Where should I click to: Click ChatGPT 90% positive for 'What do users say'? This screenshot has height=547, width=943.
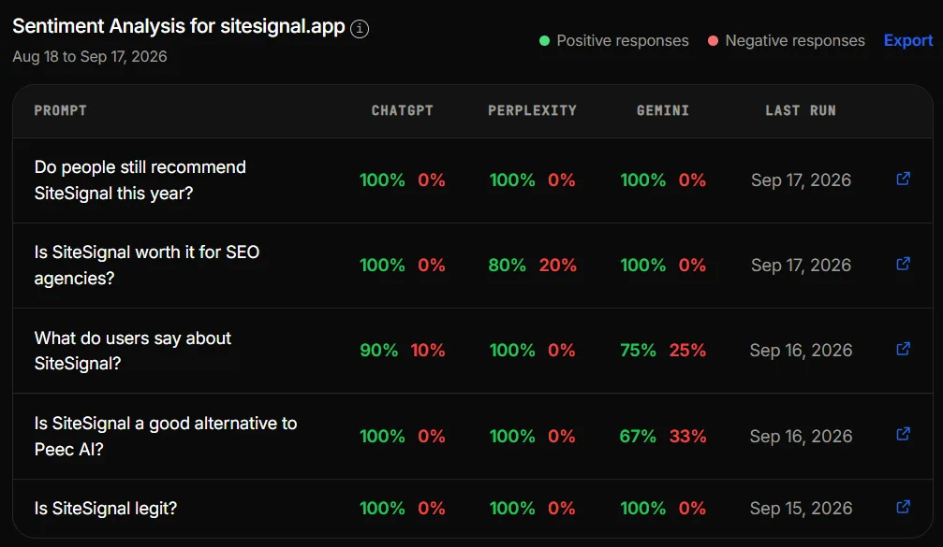(x=379, y=351)
